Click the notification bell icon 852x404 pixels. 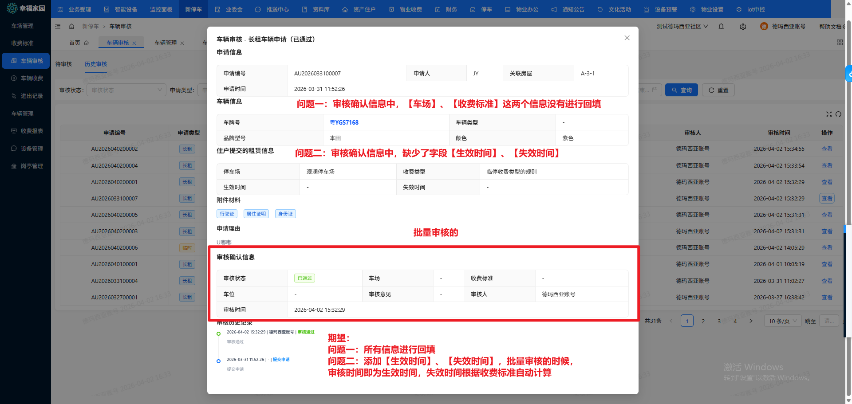721,27
